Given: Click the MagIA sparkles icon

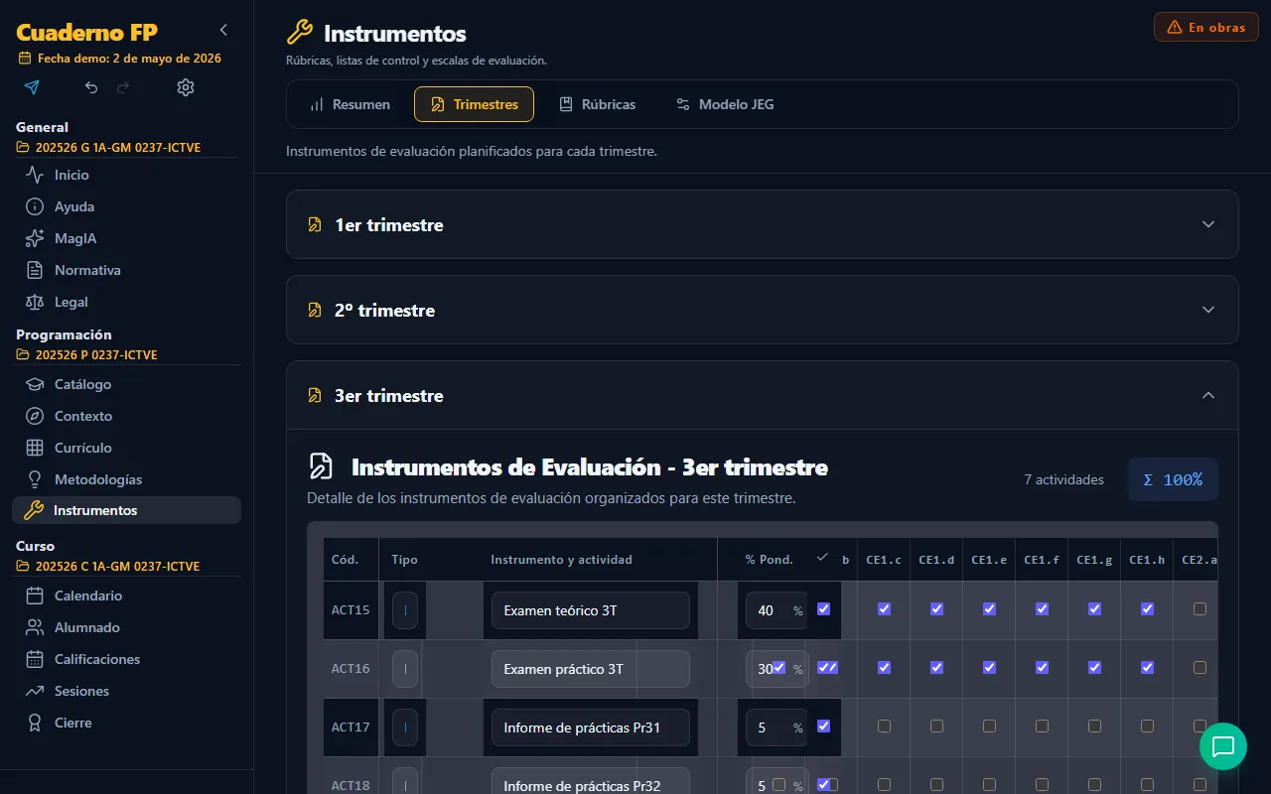Looking at the screenshot, I should (35, 238).
